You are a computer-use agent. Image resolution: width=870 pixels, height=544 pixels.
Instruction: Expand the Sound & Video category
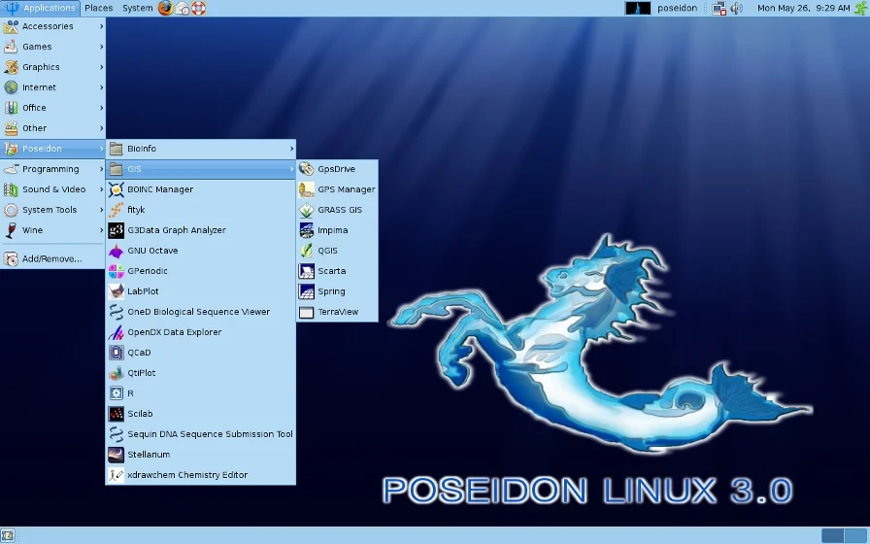click(x=52, y=189)
